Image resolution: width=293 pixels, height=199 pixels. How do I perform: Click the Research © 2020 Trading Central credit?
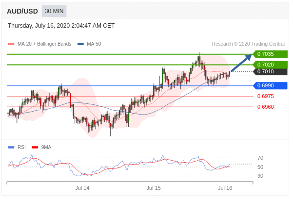248,44
